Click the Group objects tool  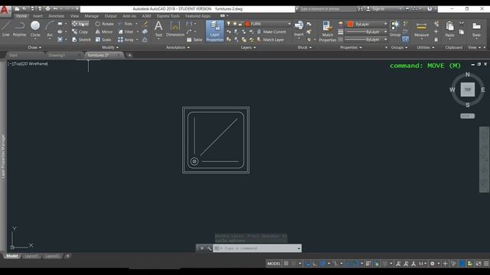coord(395,29)
